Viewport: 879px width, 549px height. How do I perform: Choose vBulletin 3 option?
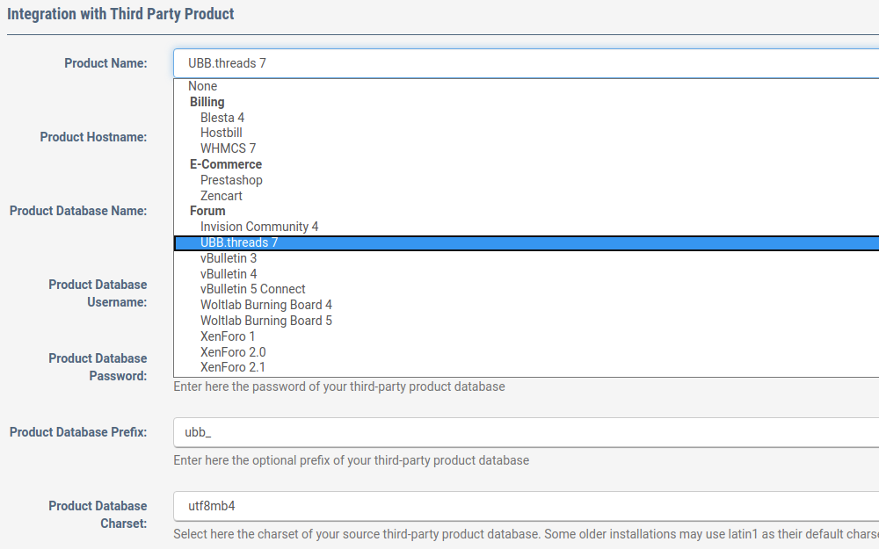coord(526,258)
